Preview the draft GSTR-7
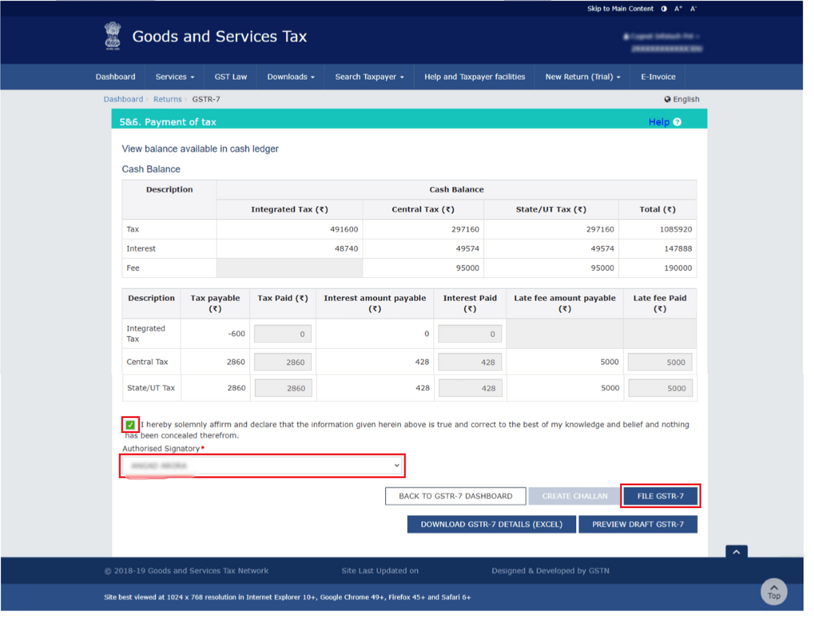This screenshot has width=814, height=622. click(x=638, y=524)
